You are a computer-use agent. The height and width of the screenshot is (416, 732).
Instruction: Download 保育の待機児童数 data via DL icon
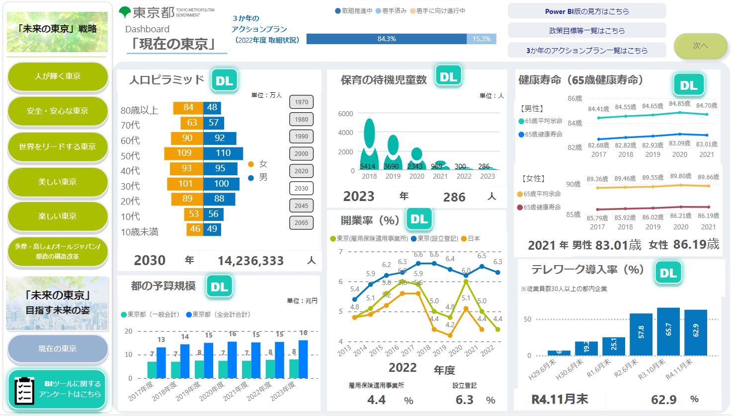coord(448,77)
